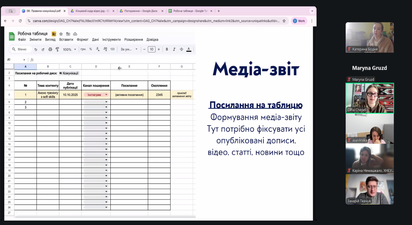Screen dimensions: 412x225
Task: Bookmark this page with the star icon
Action: tap(284, 21)
